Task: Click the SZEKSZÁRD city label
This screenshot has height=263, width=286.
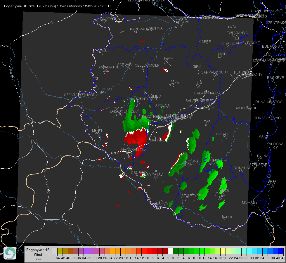Action: pos(259,165)
